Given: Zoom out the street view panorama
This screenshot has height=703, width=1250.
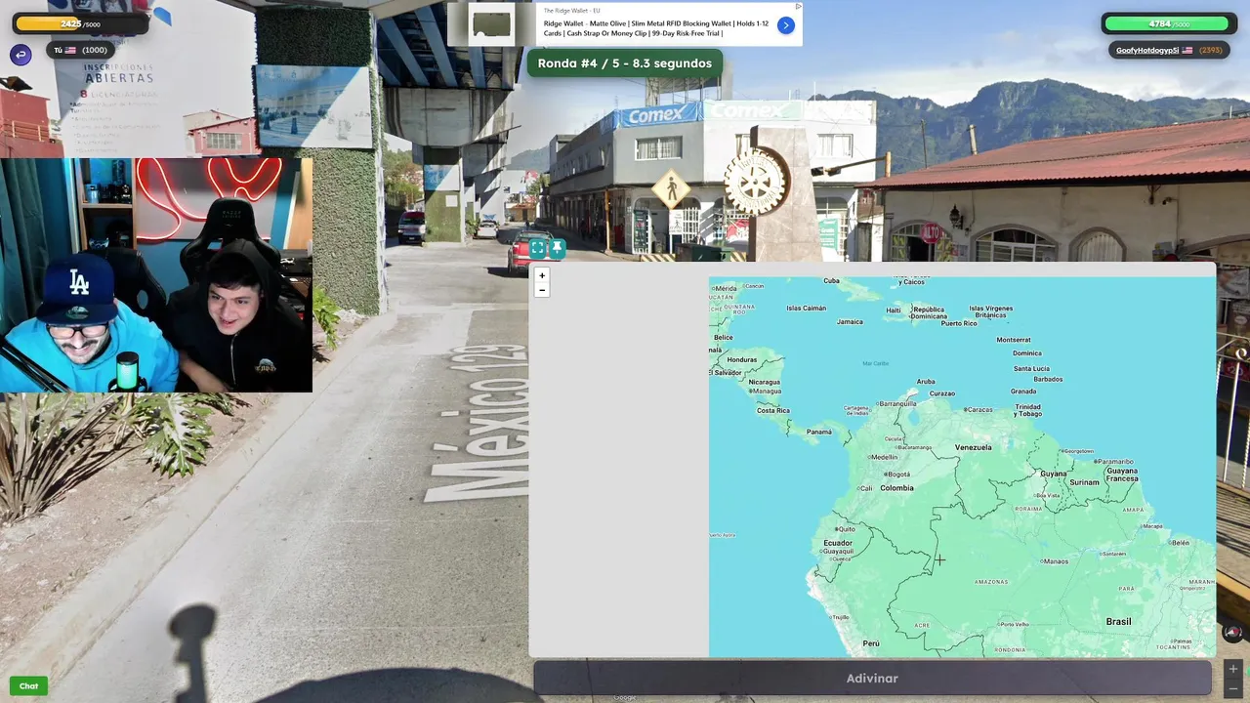Looking at the screenshot, I should tap(1233, 689).
